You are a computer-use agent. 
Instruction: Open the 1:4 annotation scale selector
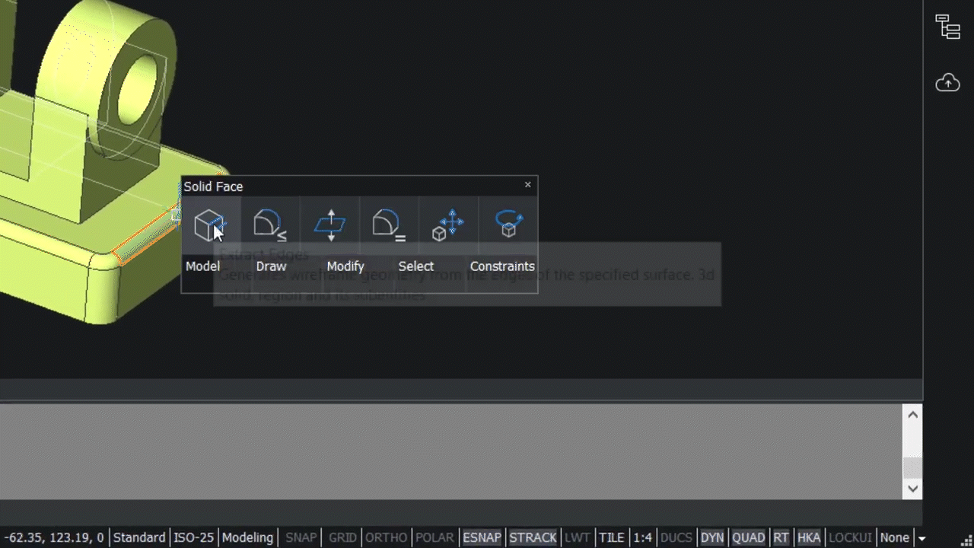(x=642, y=537)
